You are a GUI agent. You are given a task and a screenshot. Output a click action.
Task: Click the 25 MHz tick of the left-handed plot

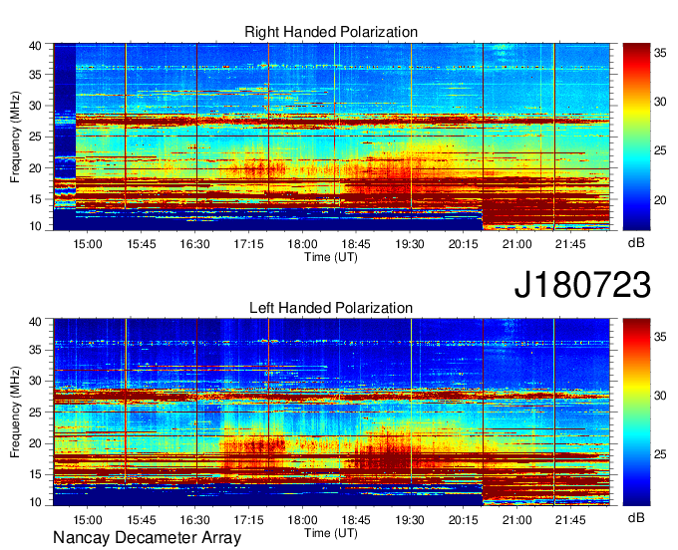35,412
